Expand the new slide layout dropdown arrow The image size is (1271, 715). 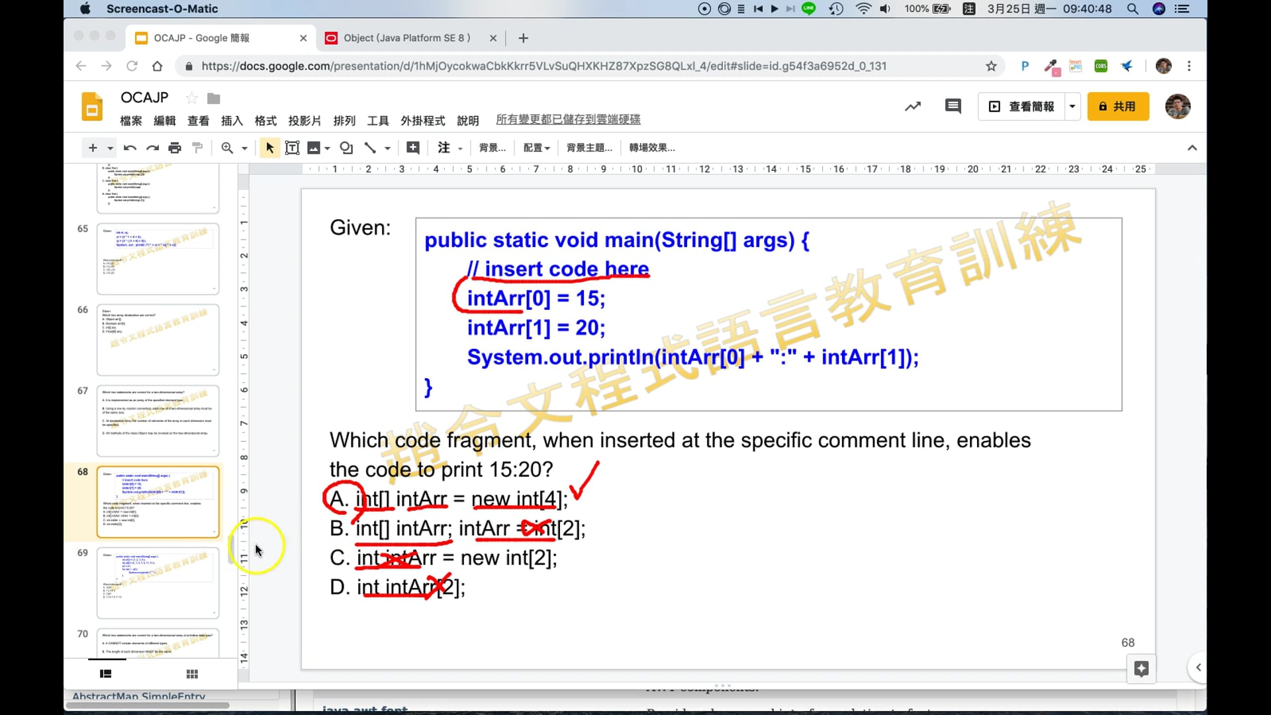click(110, 148)
